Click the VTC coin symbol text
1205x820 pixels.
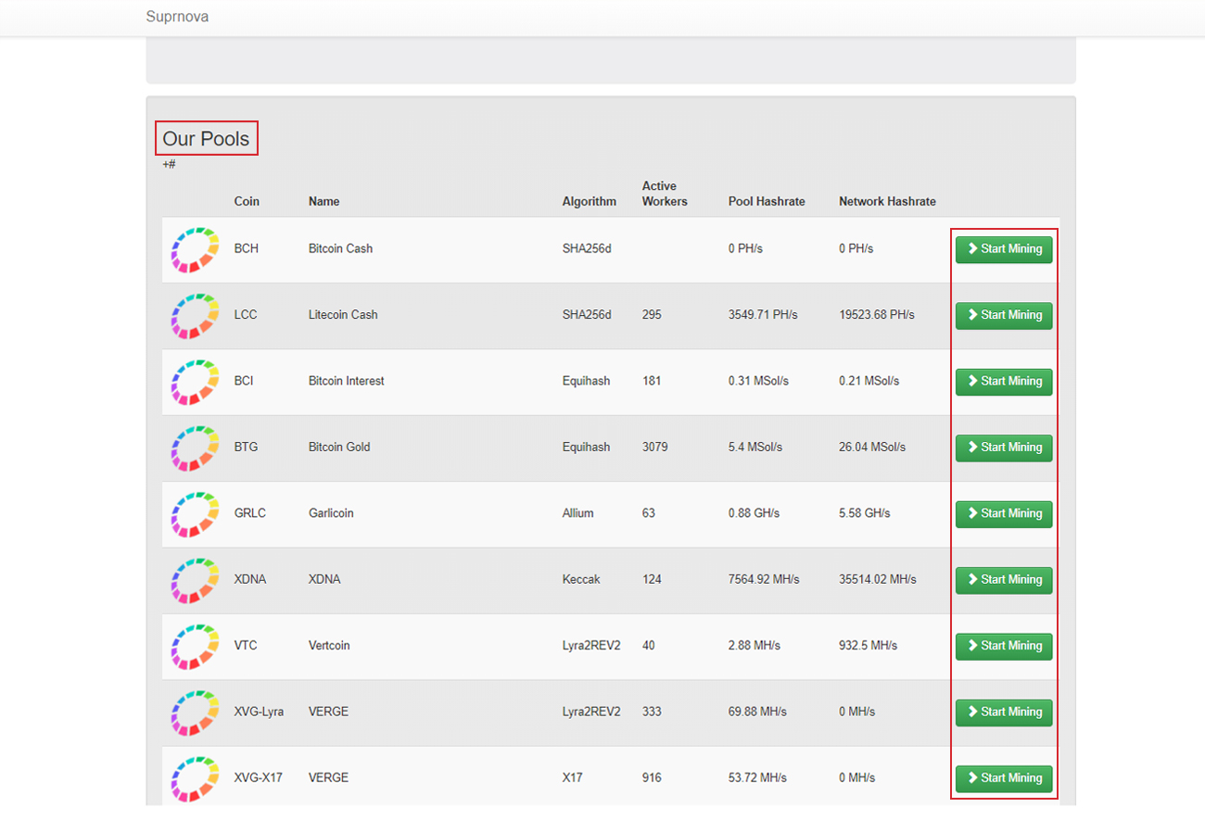(246, 646)
